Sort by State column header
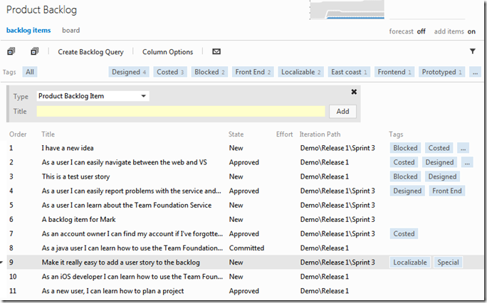 (x=236, y=134)
